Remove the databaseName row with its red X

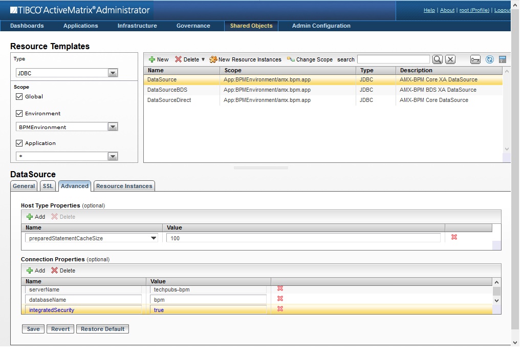click(280, 299)
